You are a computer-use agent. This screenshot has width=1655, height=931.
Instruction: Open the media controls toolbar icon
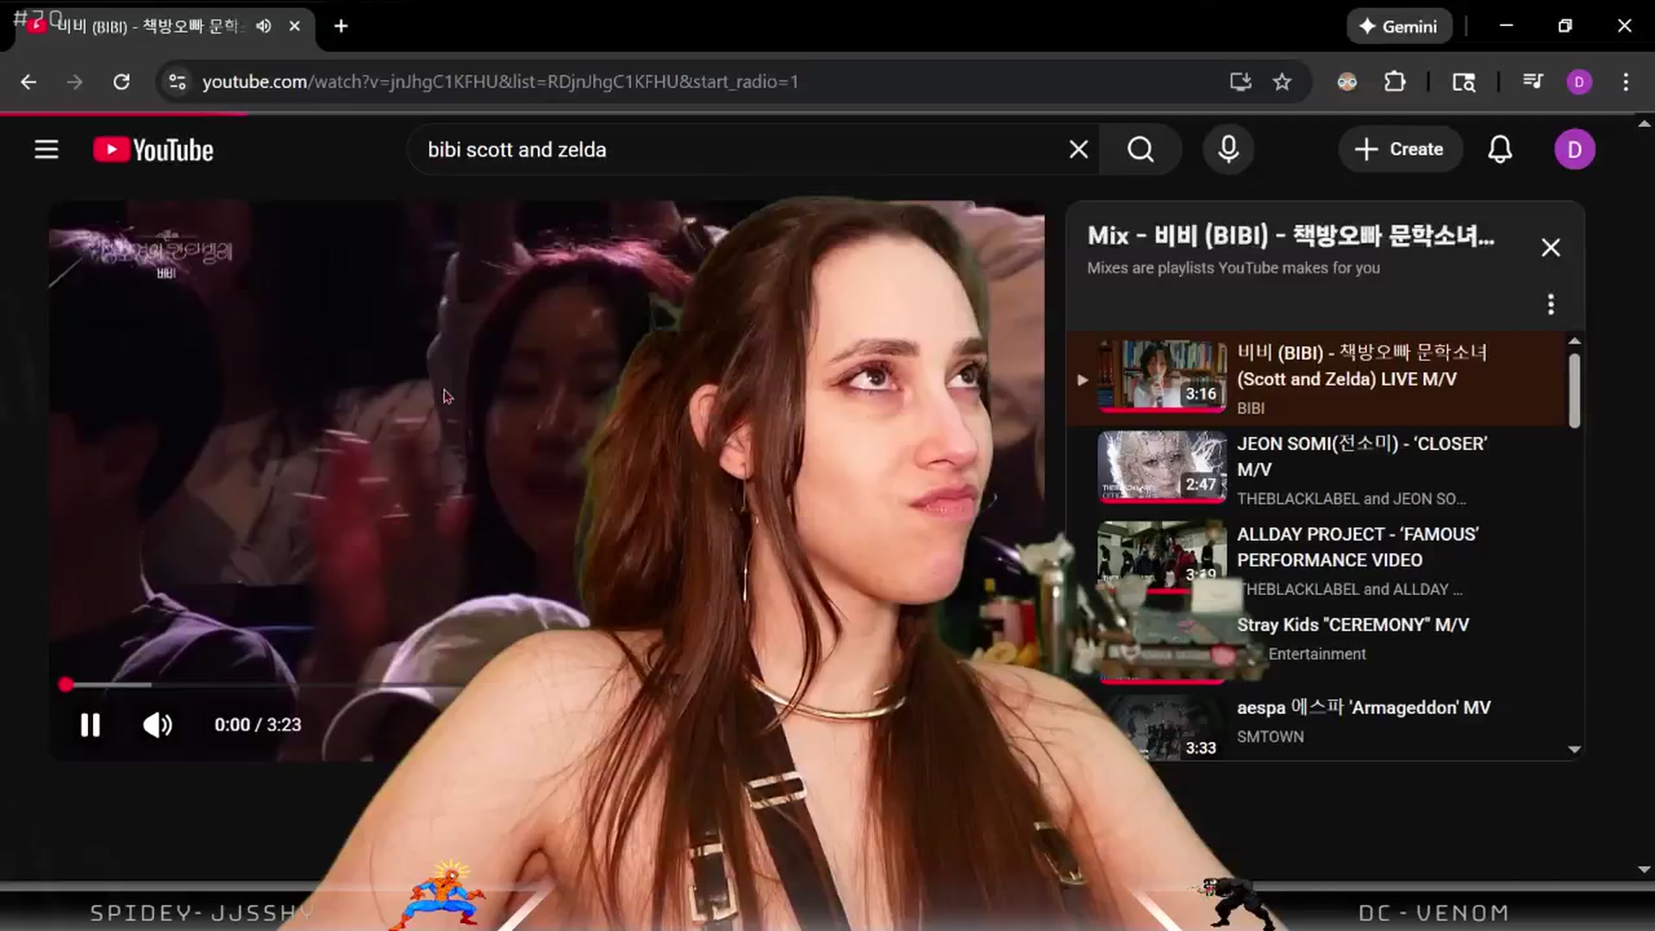point(1533,82)
